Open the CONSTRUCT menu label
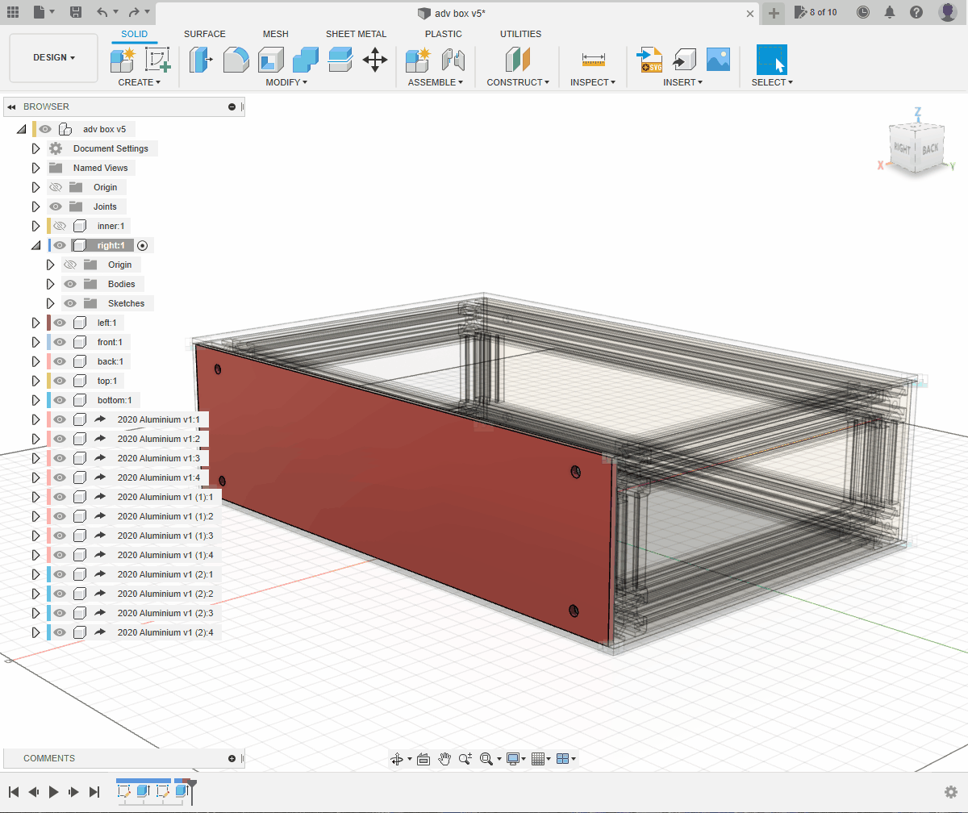The width and height of the screenshot is (968, 813). pyautogui.click(x=517, y=82)
